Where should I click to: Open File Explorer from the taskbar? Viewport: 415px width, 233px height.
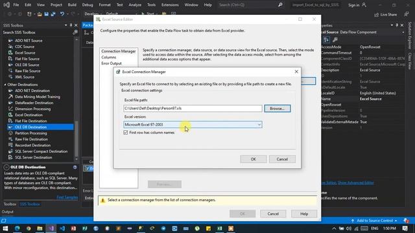click(x=40, y=228)
